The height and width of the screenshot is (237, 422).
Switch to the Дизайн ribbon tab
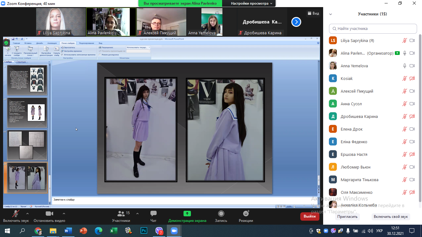[40, 43]
